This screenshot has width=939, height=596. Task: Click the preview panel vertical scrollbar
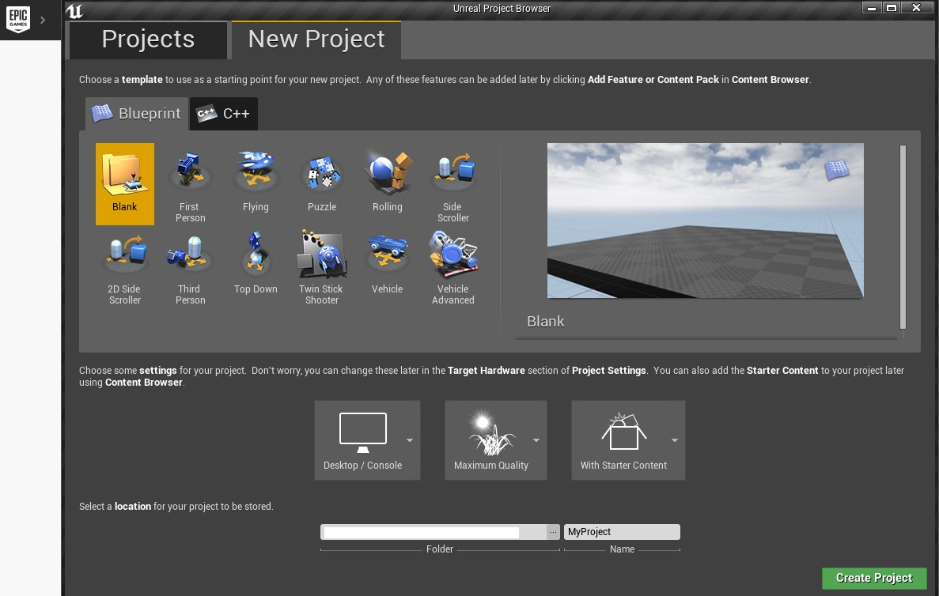coord(903,237)
